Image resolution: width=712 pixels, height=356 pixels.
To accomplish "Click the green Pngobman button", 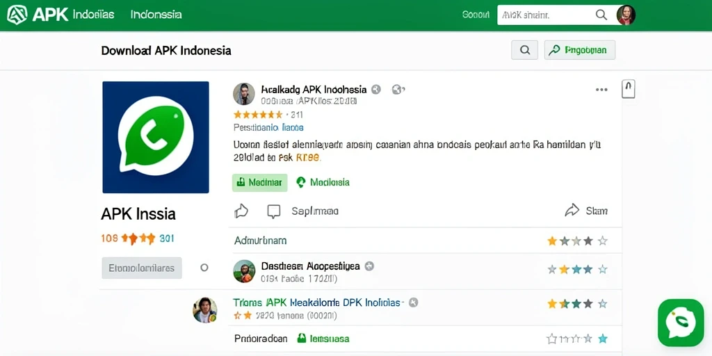I will click(x=580, y=50).
